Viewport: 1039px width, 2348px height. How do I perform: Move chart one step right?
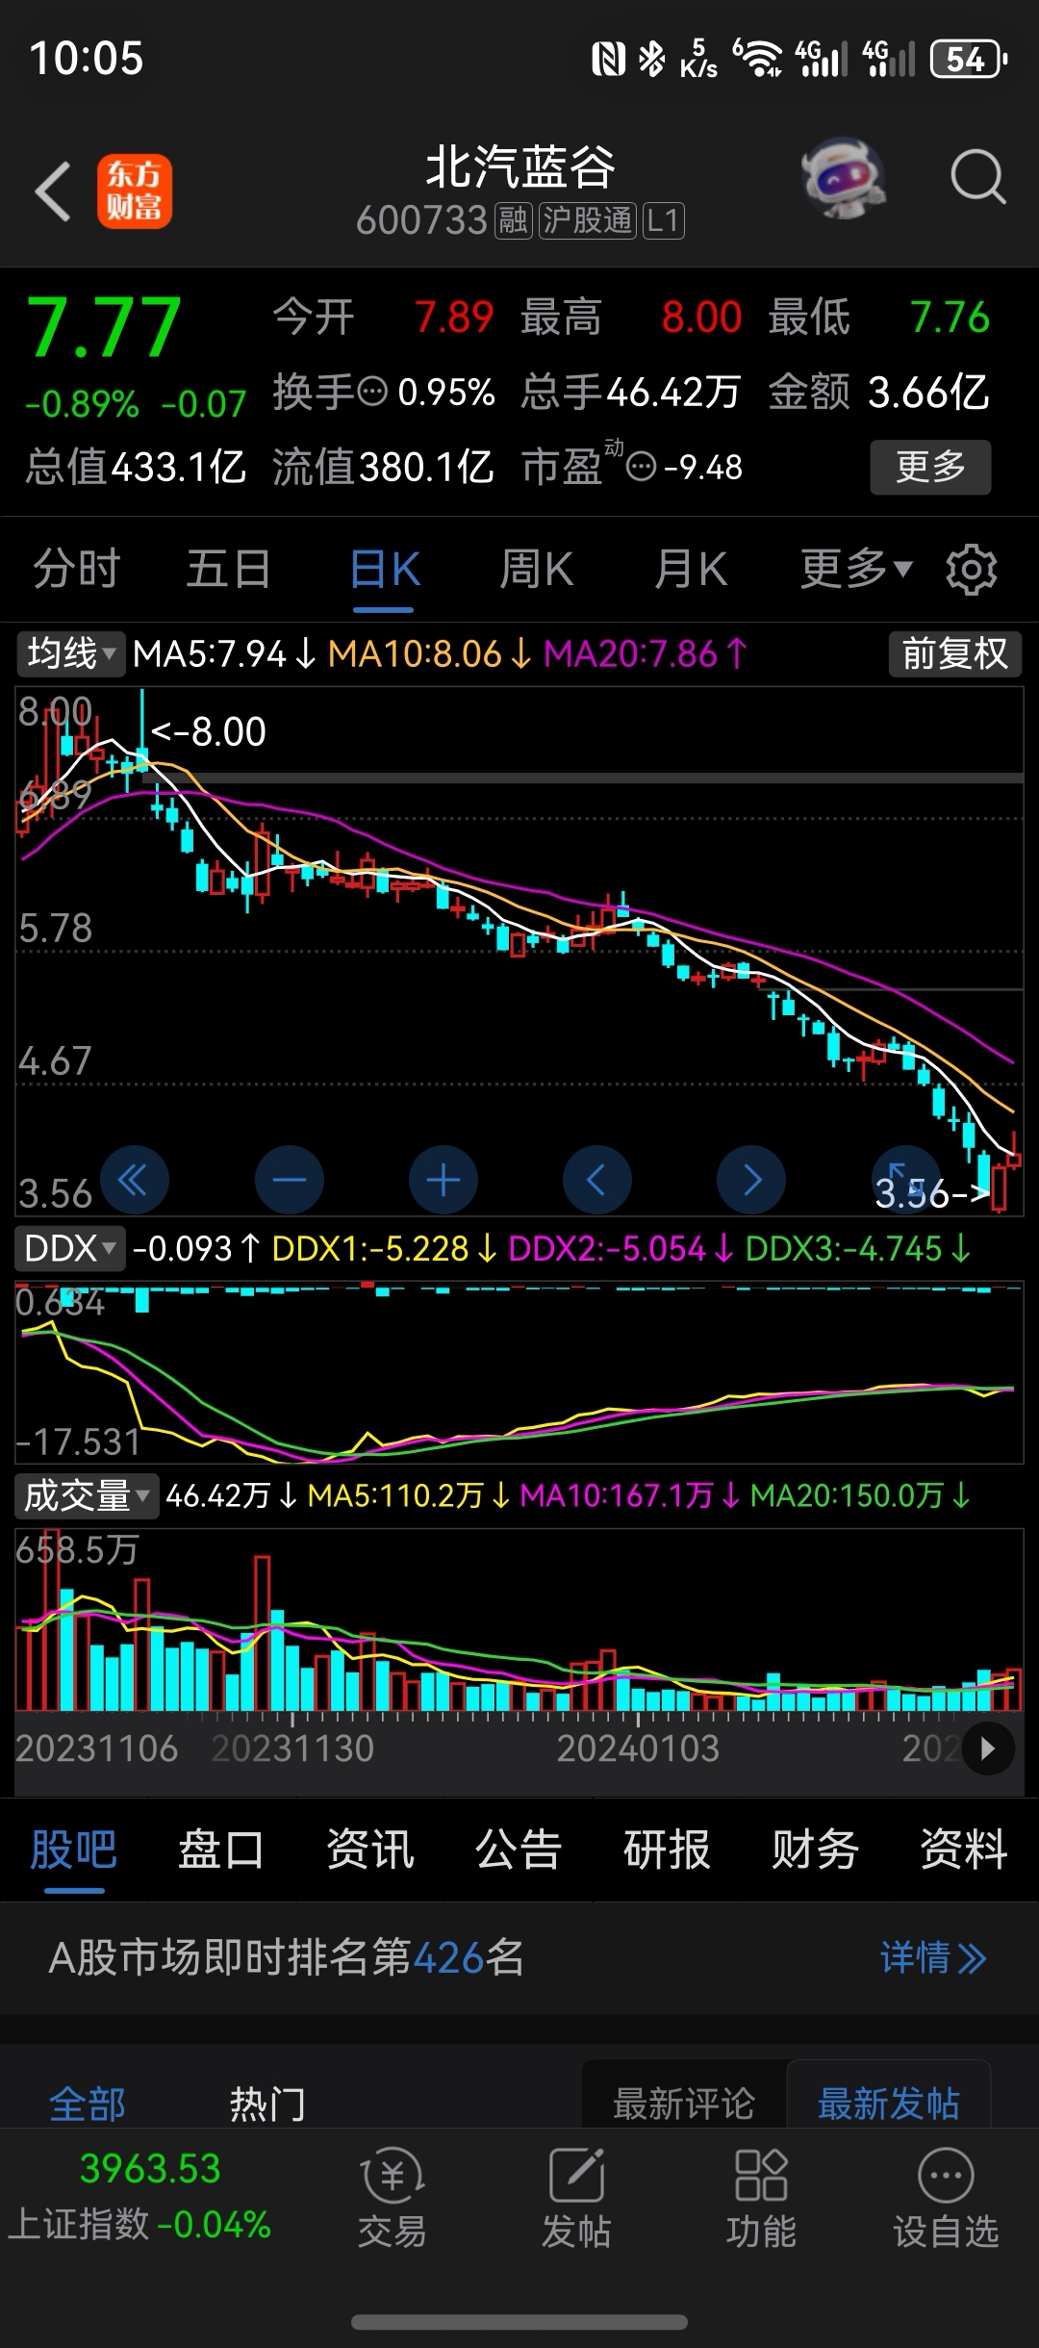[x=751, y=1179]
